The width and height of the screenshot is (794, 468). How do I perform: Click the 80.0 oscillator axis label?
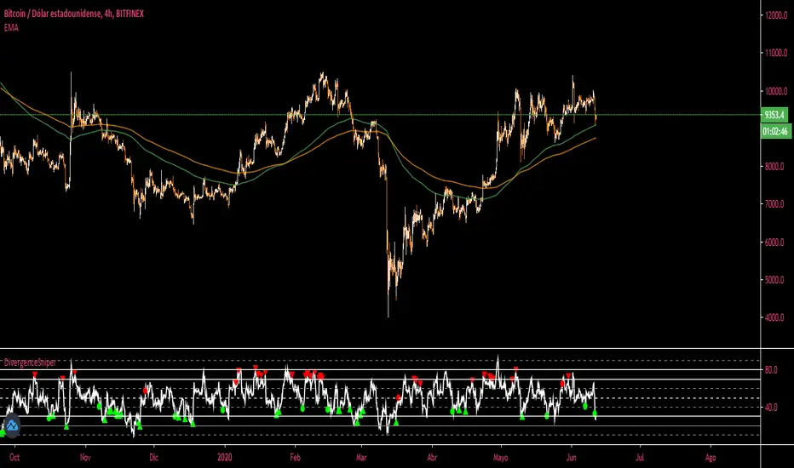pyautogui.click(x=771, y=370)
